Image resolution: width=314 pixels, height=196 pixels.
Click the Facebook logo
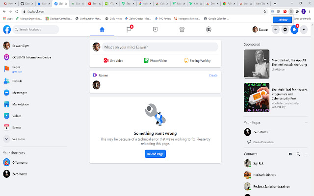click(x=7, y=29)
